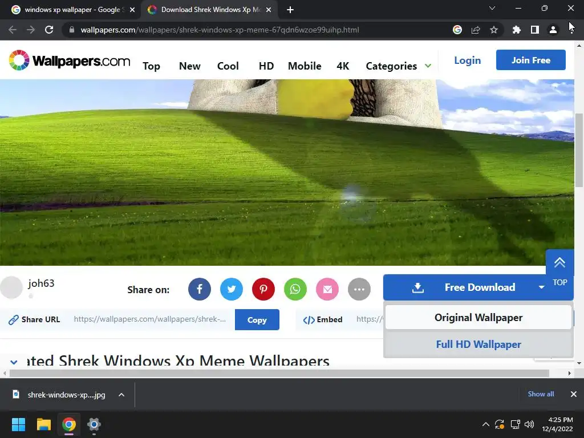The image size is (584, 438).
Task: Select Full HD Wallpaper option
Action: [x=478, y=344]
